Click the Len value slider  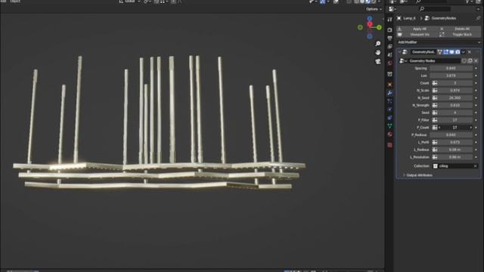point(451,76)
